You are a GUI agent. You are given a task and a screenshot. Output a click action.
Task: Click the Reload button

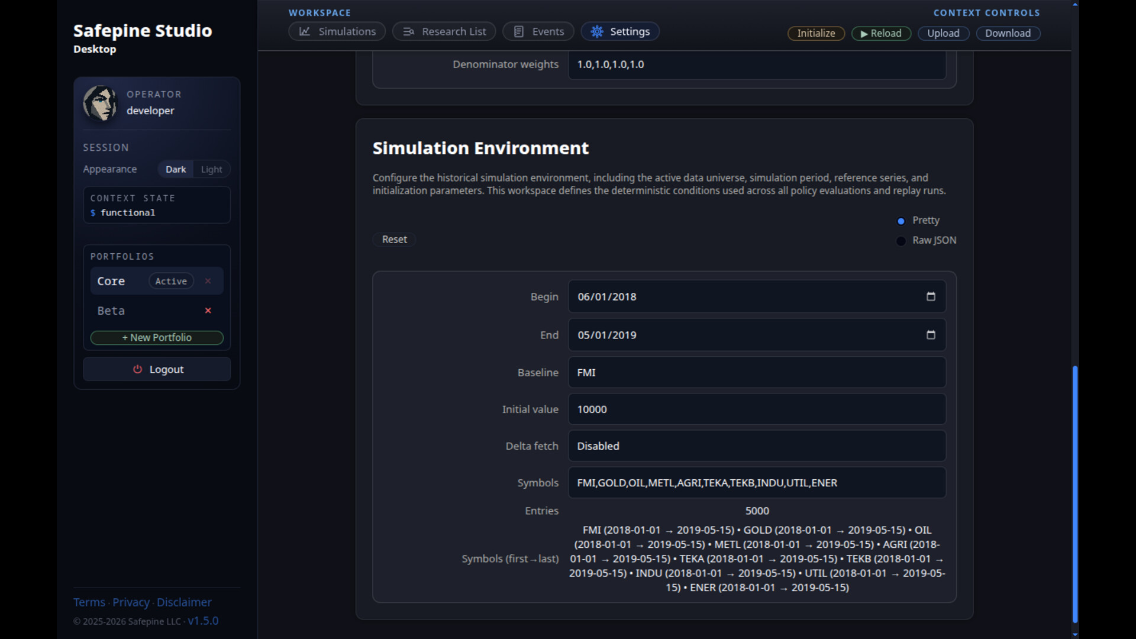pos(881,33)
